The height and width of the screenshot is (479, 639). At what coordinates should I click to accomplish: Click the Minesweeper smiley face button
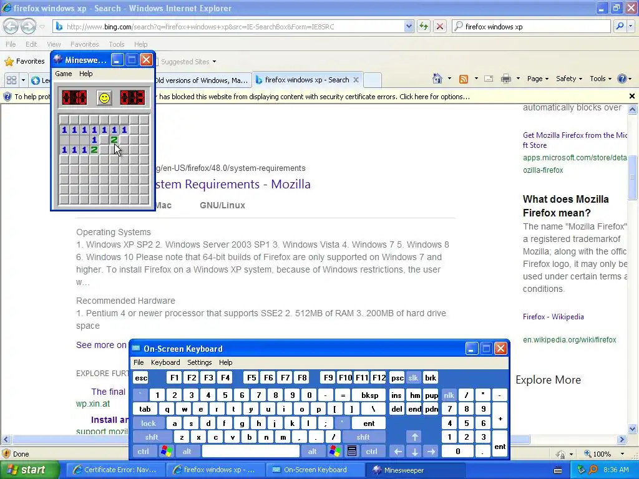pyautogui.click(x=104, y=98)
